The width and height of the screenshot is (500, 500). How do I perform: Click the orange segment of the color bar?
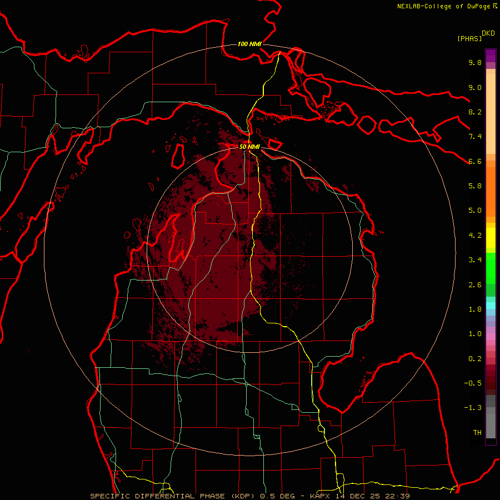491,191
